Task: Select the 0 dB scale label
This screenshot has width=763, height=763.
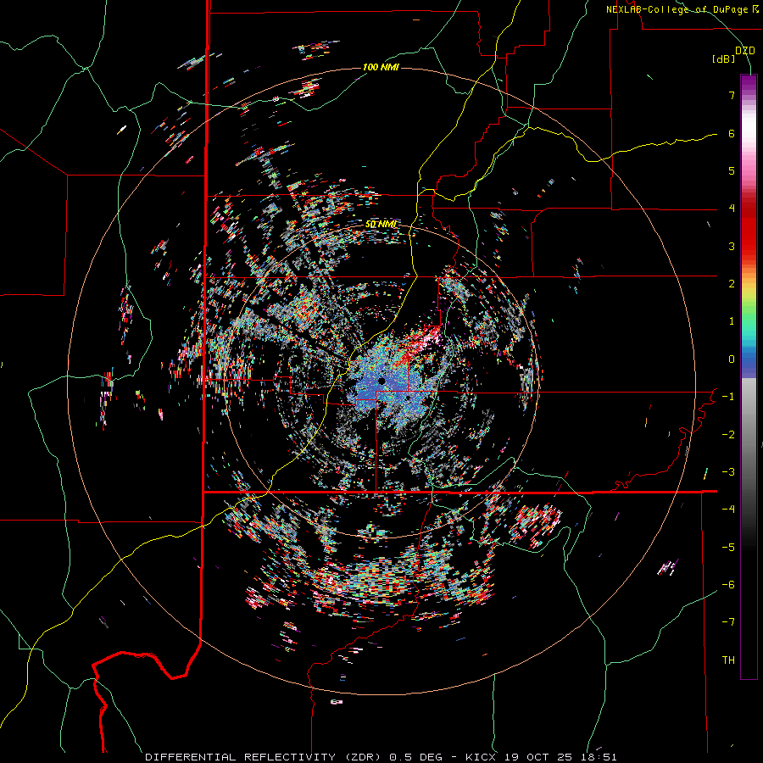Action: click(x=732, y=359)
